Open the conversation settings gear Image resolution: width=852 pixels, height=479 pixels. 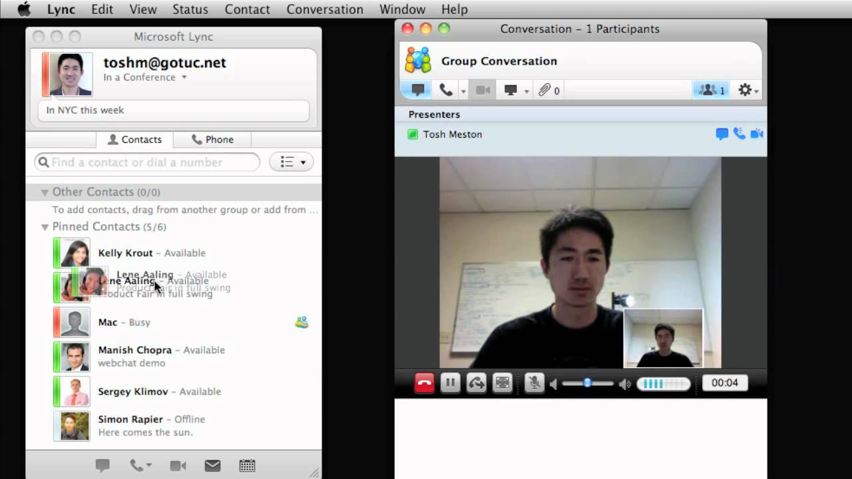(745, 90)
